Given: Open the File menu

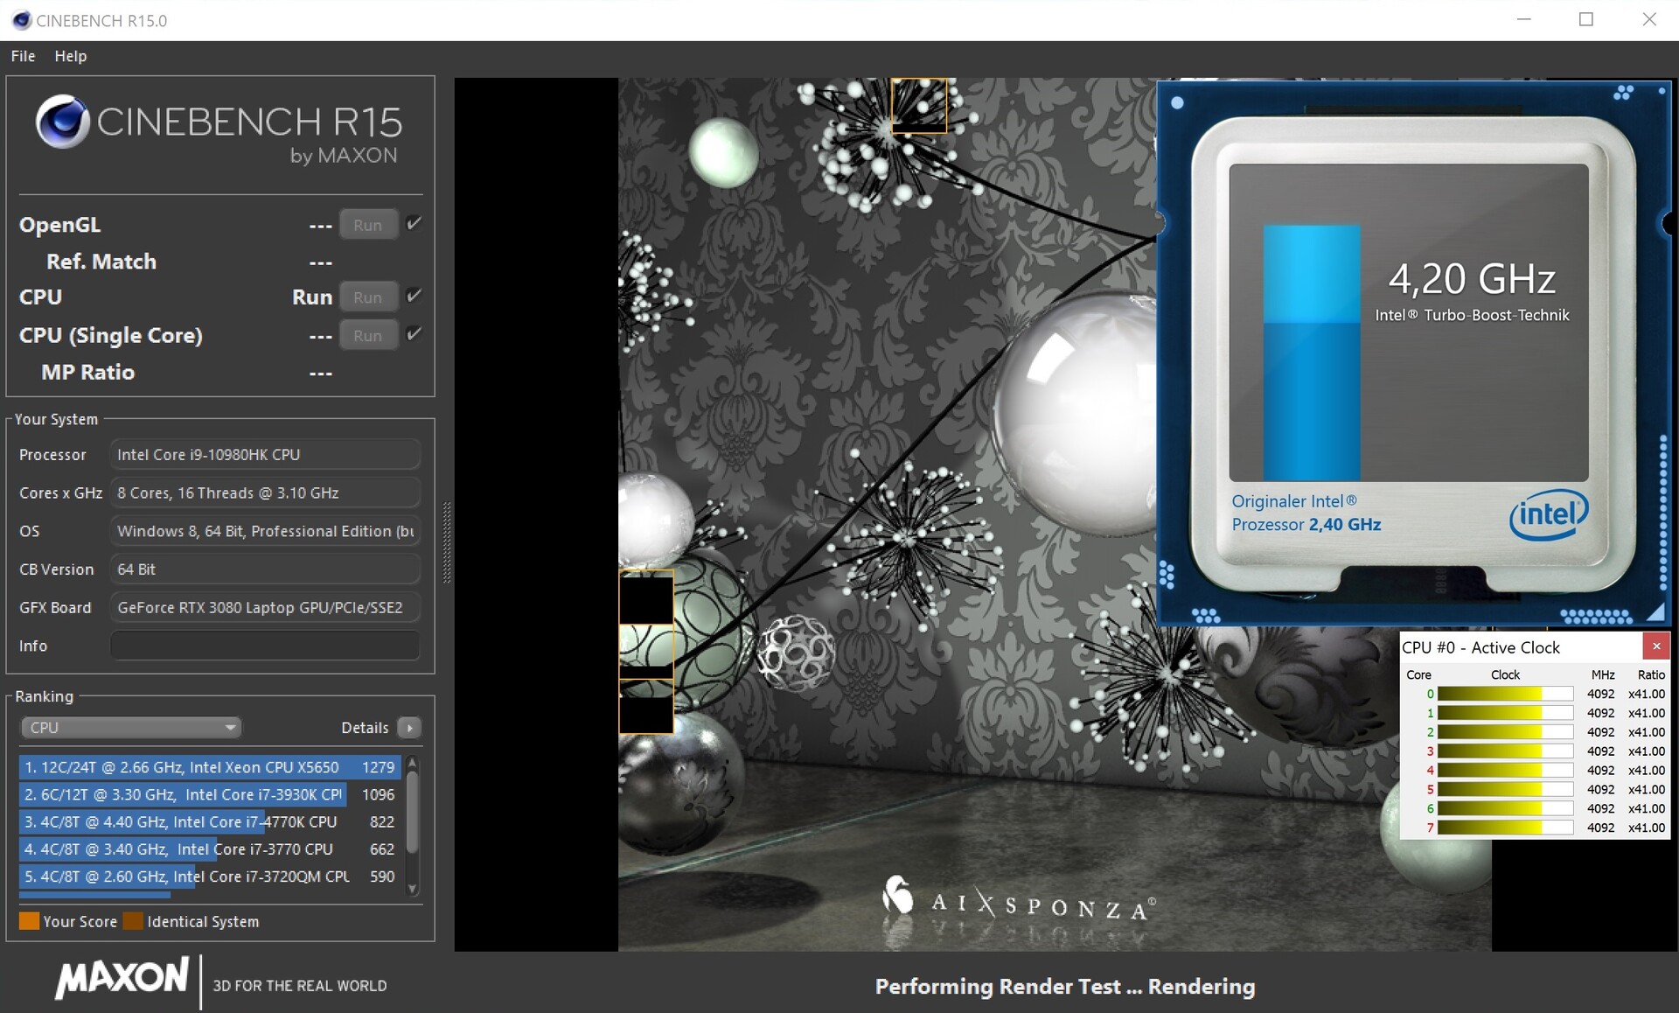Looking at the screenshot, I should (x=23, y=56).
